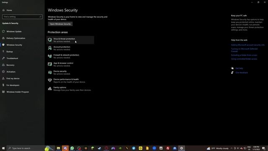This screenshot has width=268, height=151.
Task: Open Steam from the taskbar
Action: [x=100, y=148]
